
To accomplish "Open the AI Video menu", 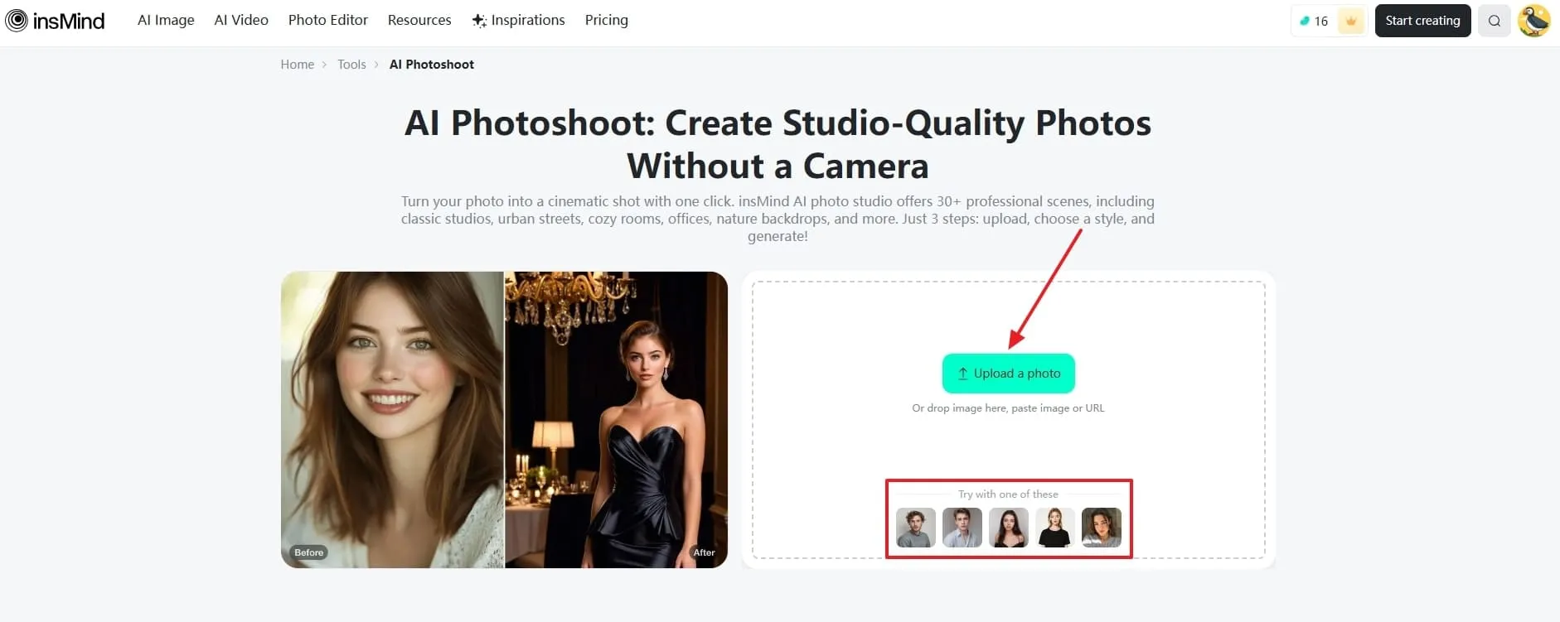I will [x=241, y=20].
